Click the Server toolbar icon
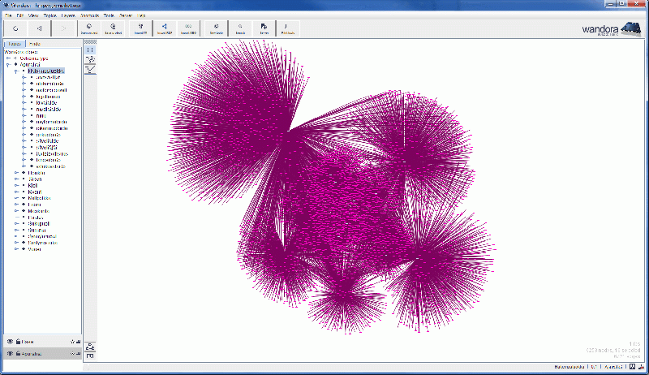This screenshot has width=649, height=375. [x=264, y=28]
